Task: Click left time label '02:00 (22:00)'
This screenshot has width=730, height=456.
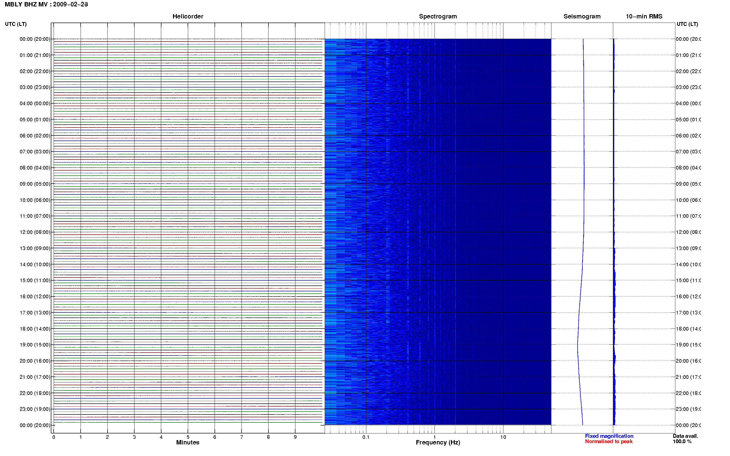Action: 35,71
